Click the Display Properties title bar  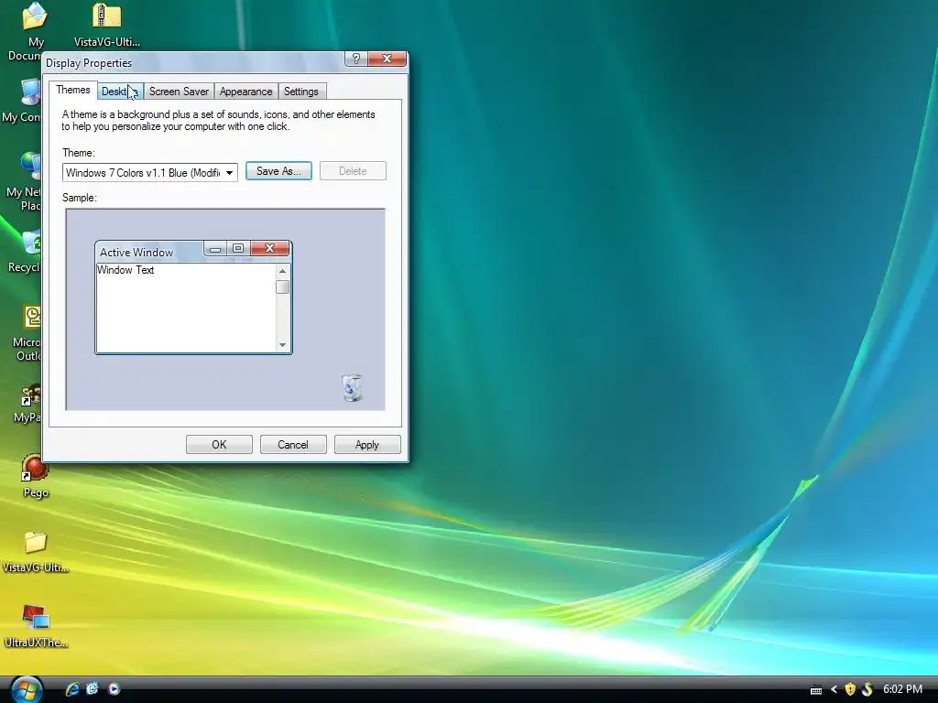194,63
